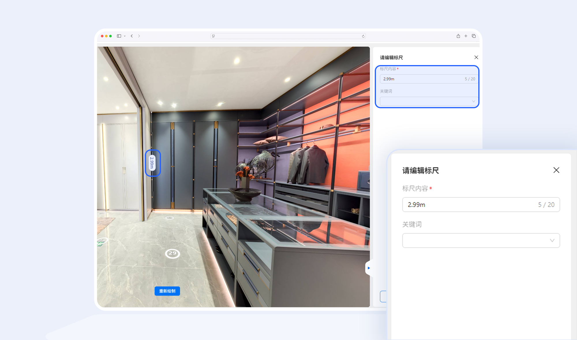Viewport: 577px width, 340px height.
Task: Click the browser address bar
Action: click(x=288, y=36)
